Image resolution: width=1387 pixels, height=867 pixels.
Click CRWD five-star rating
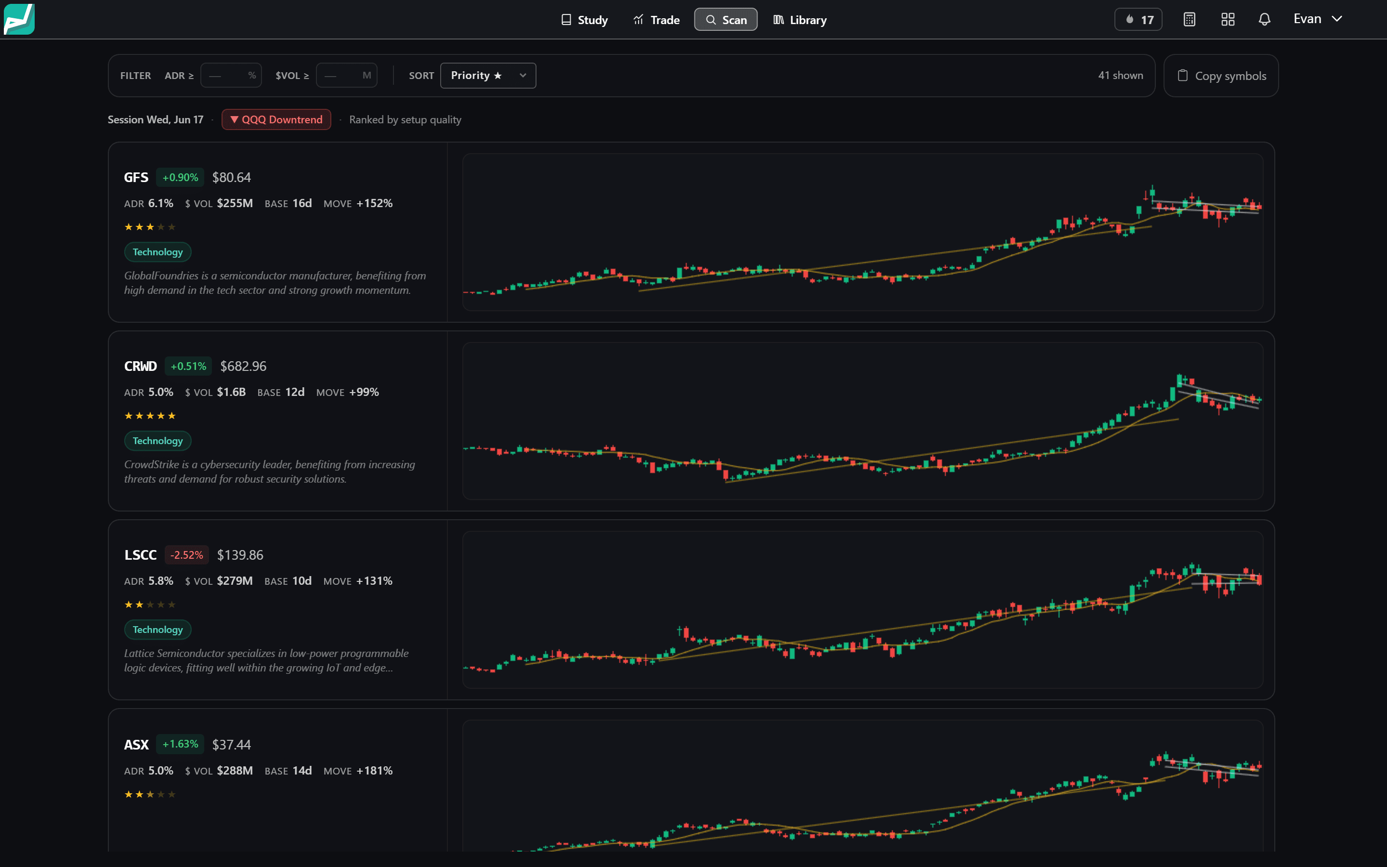(150, 416)
